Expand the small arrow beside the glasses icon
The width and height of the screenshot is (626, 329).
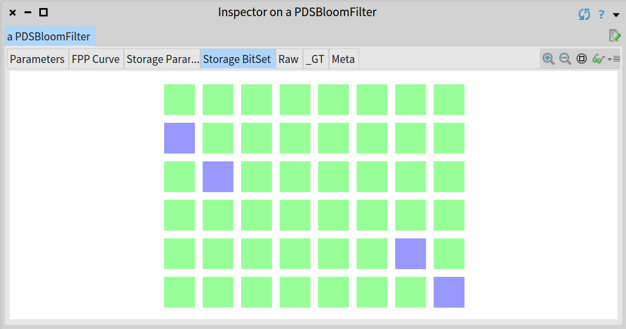pos(609,59)
